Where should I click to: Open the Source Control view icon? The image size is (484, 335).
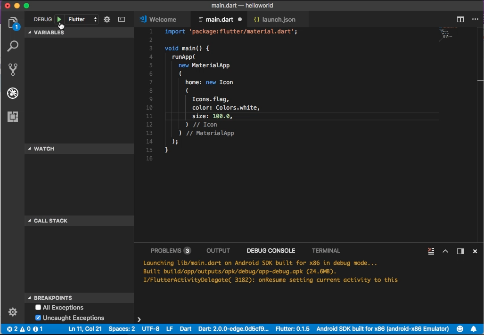[x=13, y=69]
